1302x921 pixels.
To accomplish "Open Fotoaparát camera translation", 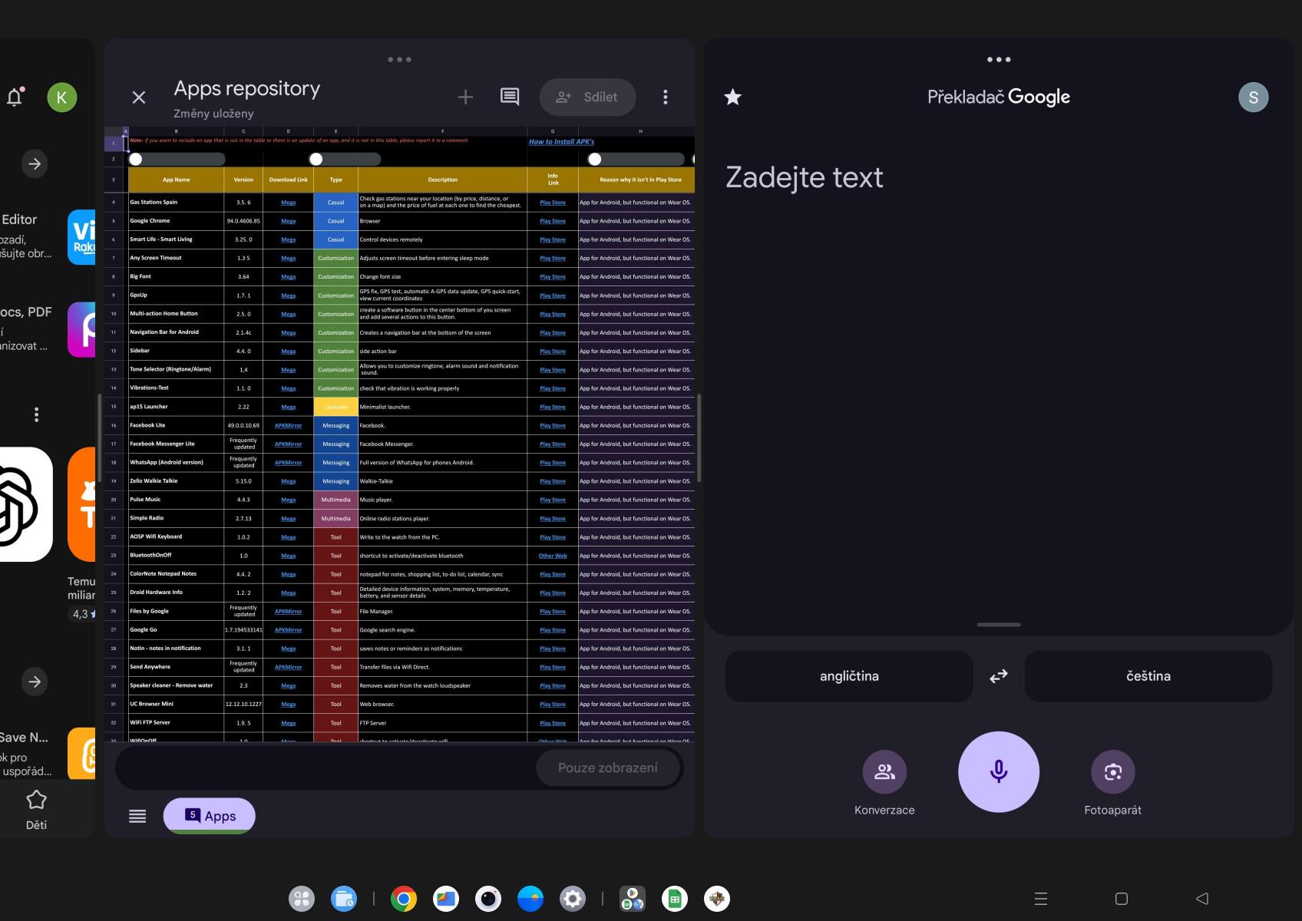I will [1112, 772].
